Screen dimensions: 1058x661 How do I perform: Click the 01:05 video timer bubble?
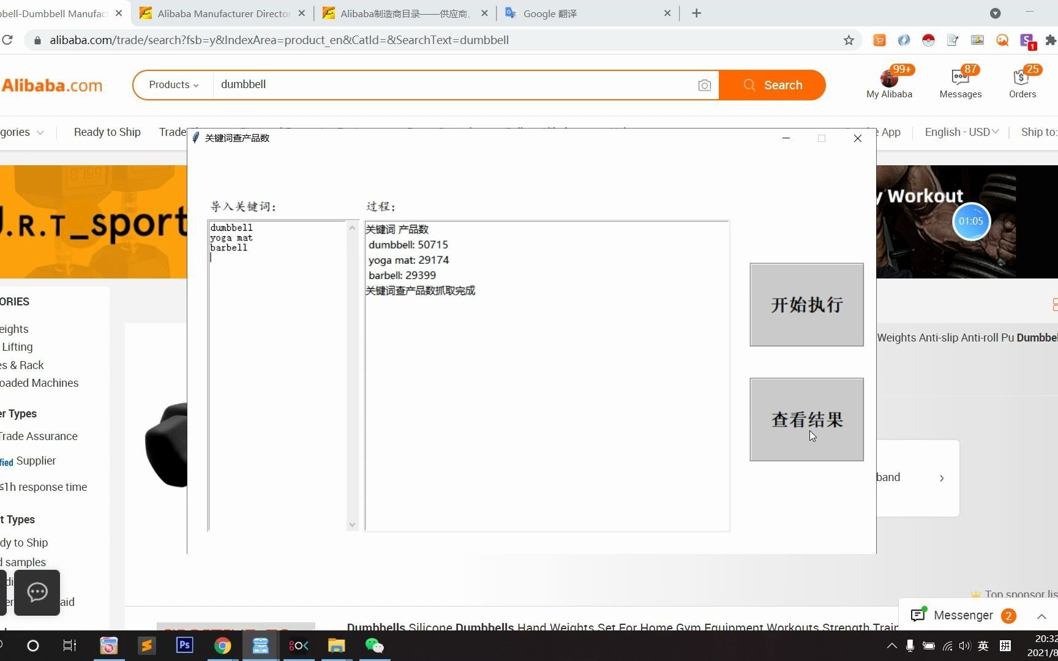click(x=971, y=221)
